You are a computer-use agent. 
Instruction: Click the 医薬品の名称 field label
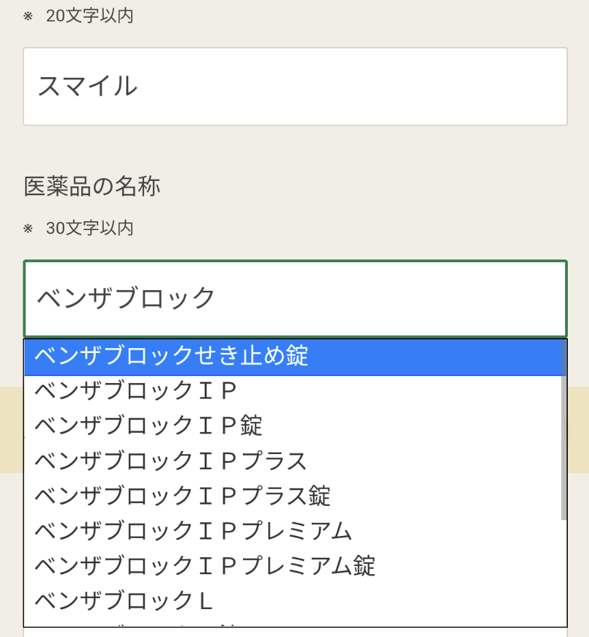(92, 186)
